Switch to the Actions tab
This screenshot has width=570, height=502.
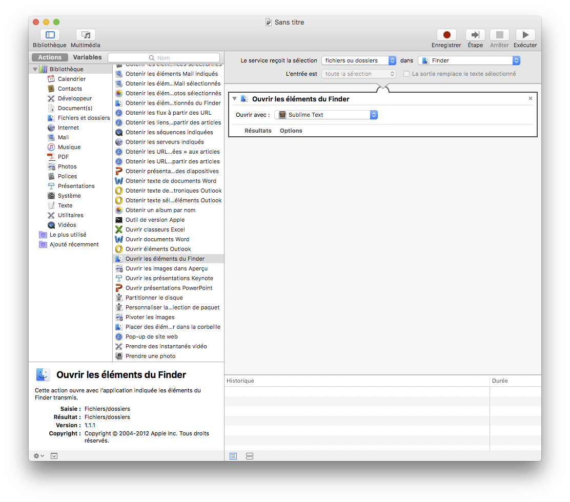click(50, 57)
